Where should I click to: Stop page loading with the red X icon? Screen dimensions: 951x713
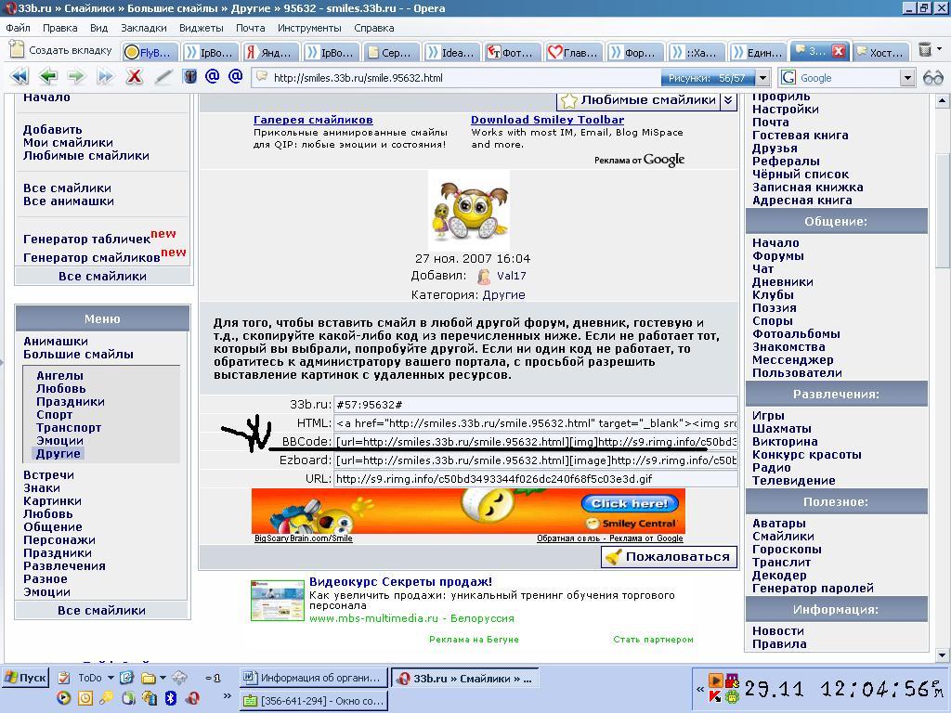pyautogui.click(x=134, y=77)
